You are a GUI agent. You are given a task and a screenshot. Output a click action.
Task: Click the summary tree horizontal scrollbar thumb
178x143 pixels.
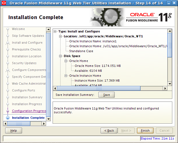tap(99, 88)
